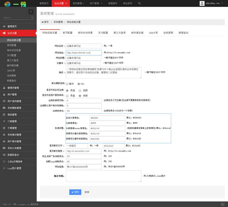Select 关闭 for user case review
Image resolution: width=228 pixels, height=207 pixels.
(80, 96)
